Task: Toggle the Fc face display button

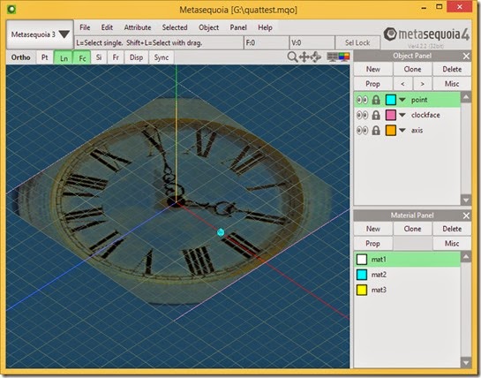Action: (x=82, y=57)
